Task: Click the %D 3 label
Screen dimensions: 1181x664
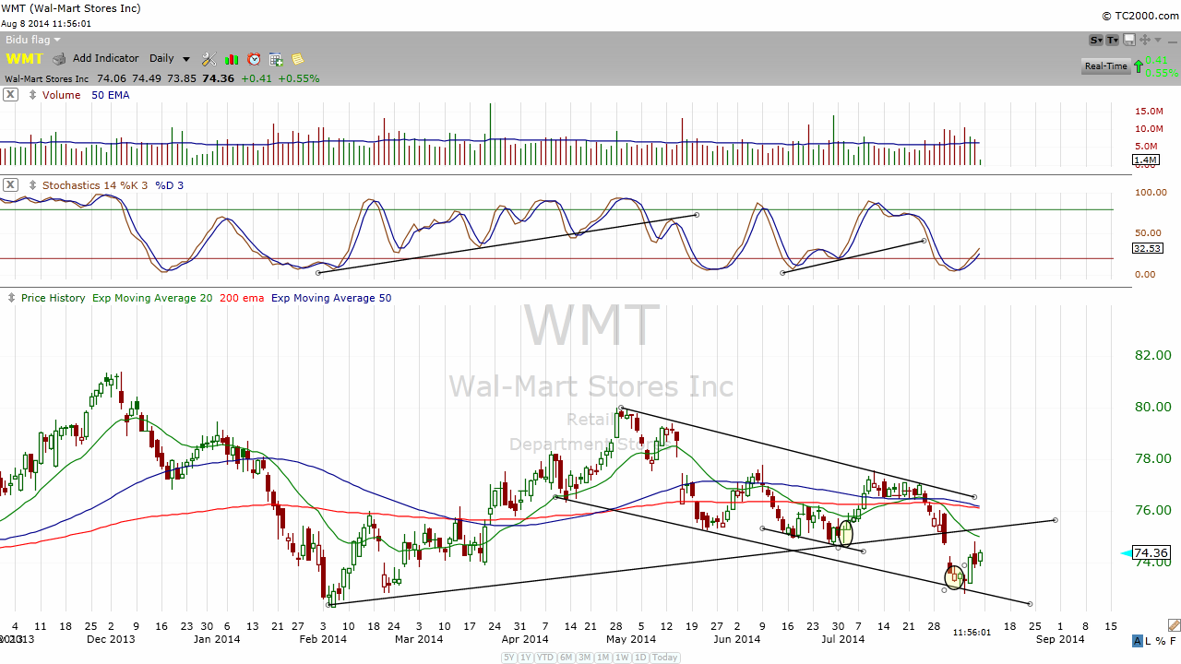Action: (169, 185)
